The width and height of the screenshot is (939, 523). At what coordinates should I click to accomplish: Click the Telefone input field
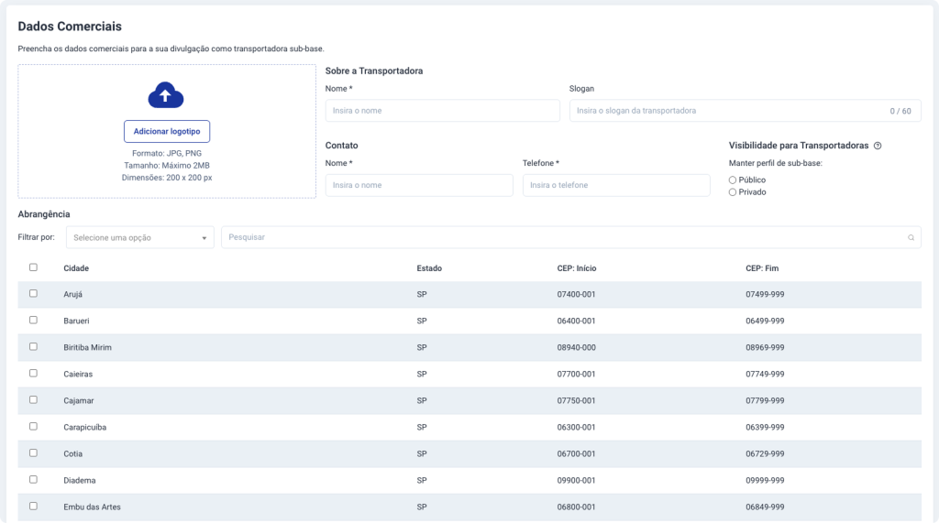615,185
